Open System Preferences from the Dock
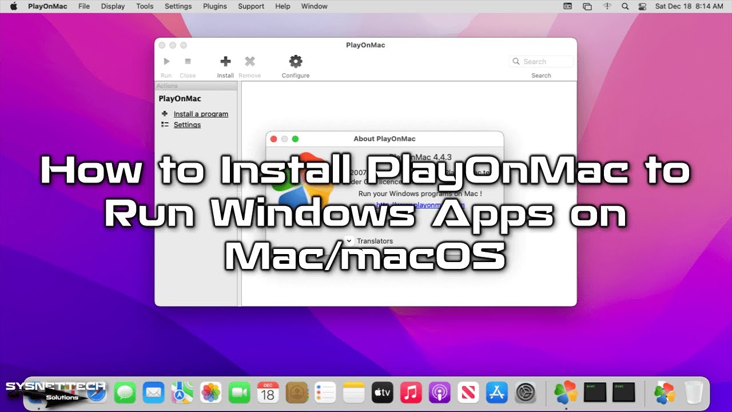 point(525,393)
